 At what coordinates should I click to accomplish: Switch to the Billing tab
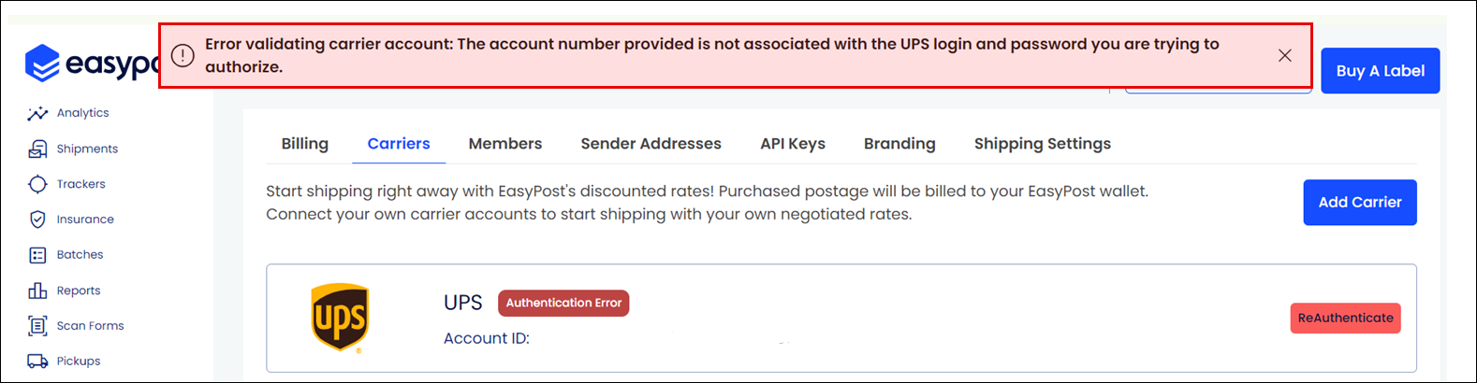coord(305,144)
